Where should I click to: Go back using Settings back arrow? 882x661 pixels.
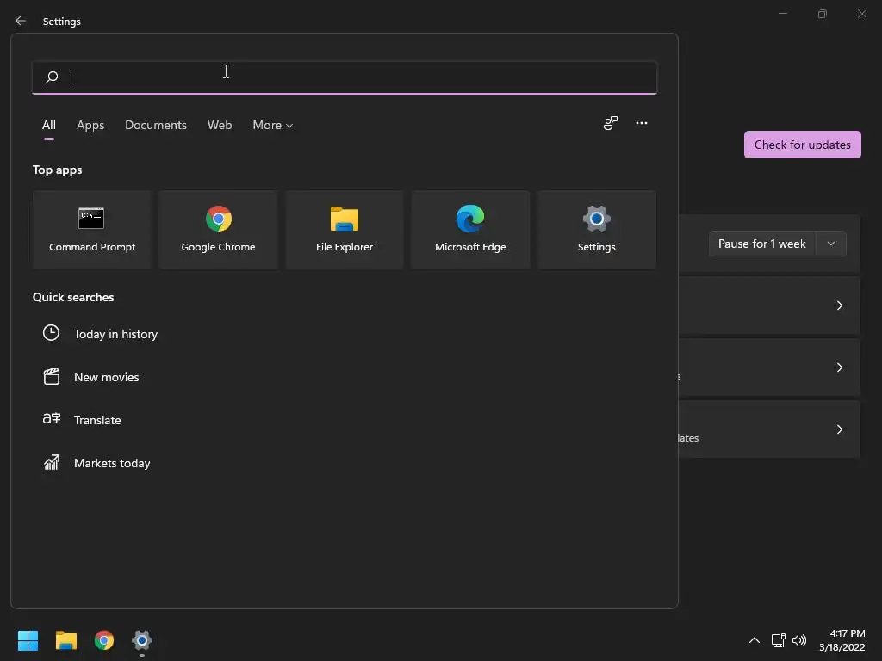21,21
